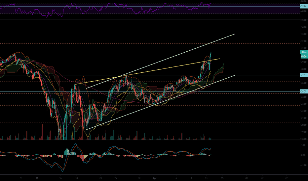Viewport: 308px width, 181px height.
Task: Click the 25 date label on the time axis
Action: pos(116,178)
